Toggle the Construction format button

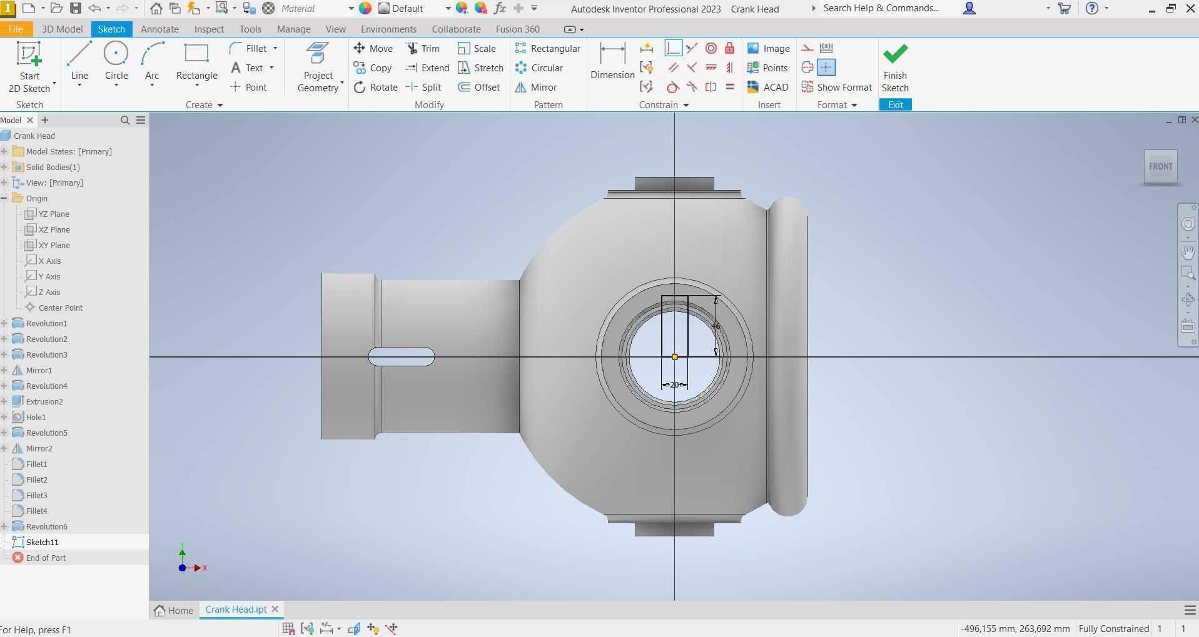(x=807, y=48)
